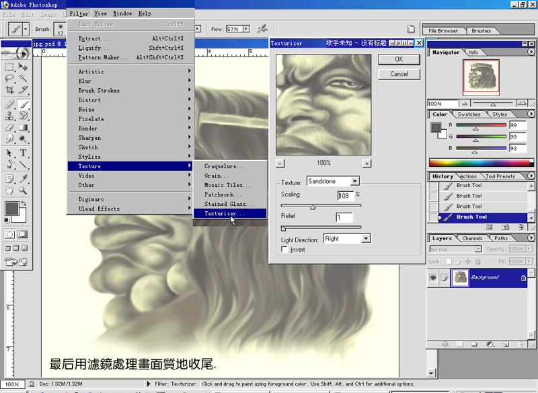Choose the Gradient tool
The width and height of the screenshot is (538, 393).
(23, 127)
